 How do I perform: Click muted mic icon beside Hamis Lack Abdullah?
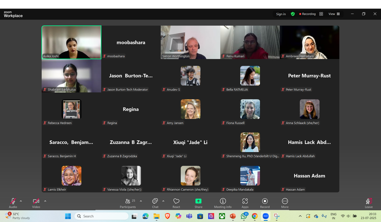tap(283, 156)
